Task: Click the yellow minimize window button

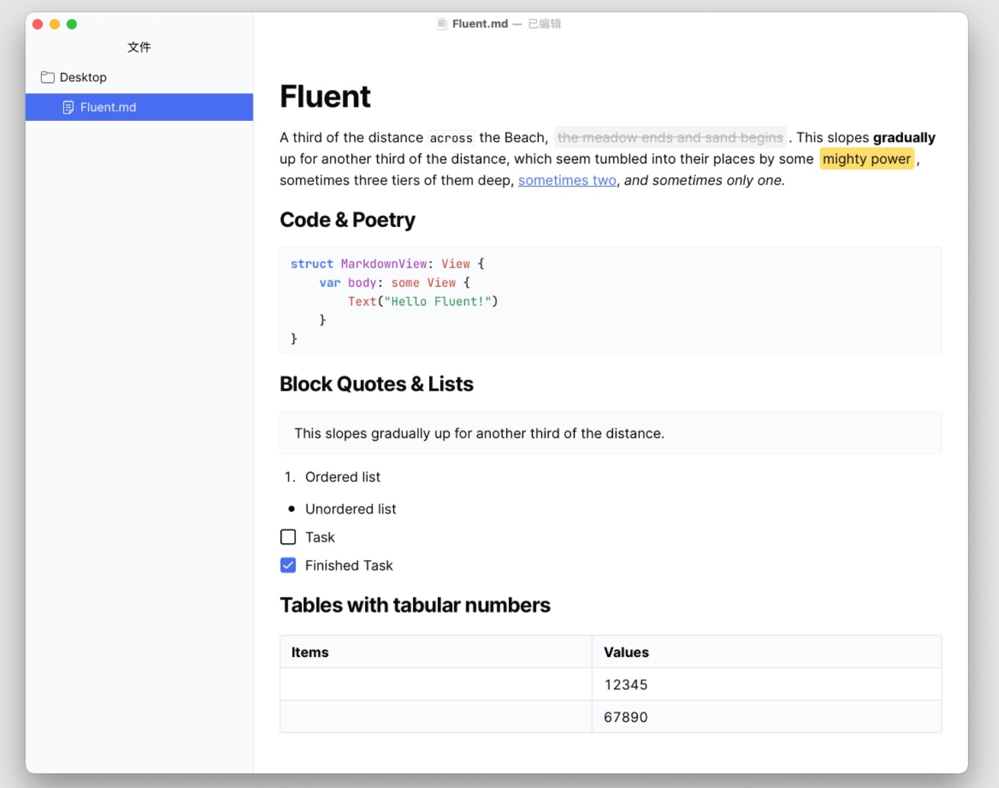Action: [x=55, y=24]
